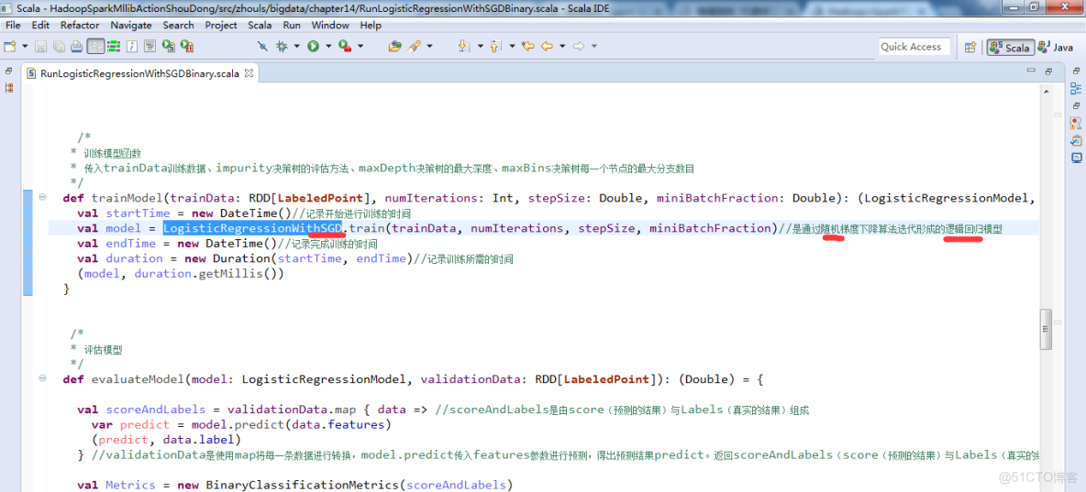Click the Save All icon
1086x492 pixels.
(x=59, y=47)
